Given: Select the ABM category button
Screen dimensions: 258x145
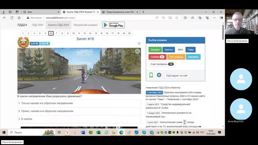Looking at the screenshot, I should 180,50.
